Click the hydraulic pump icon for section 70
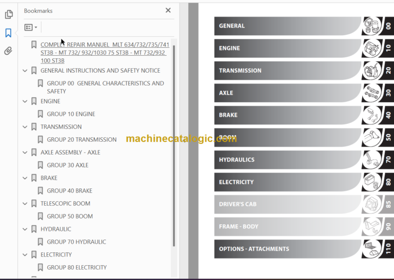 point(372,160)
